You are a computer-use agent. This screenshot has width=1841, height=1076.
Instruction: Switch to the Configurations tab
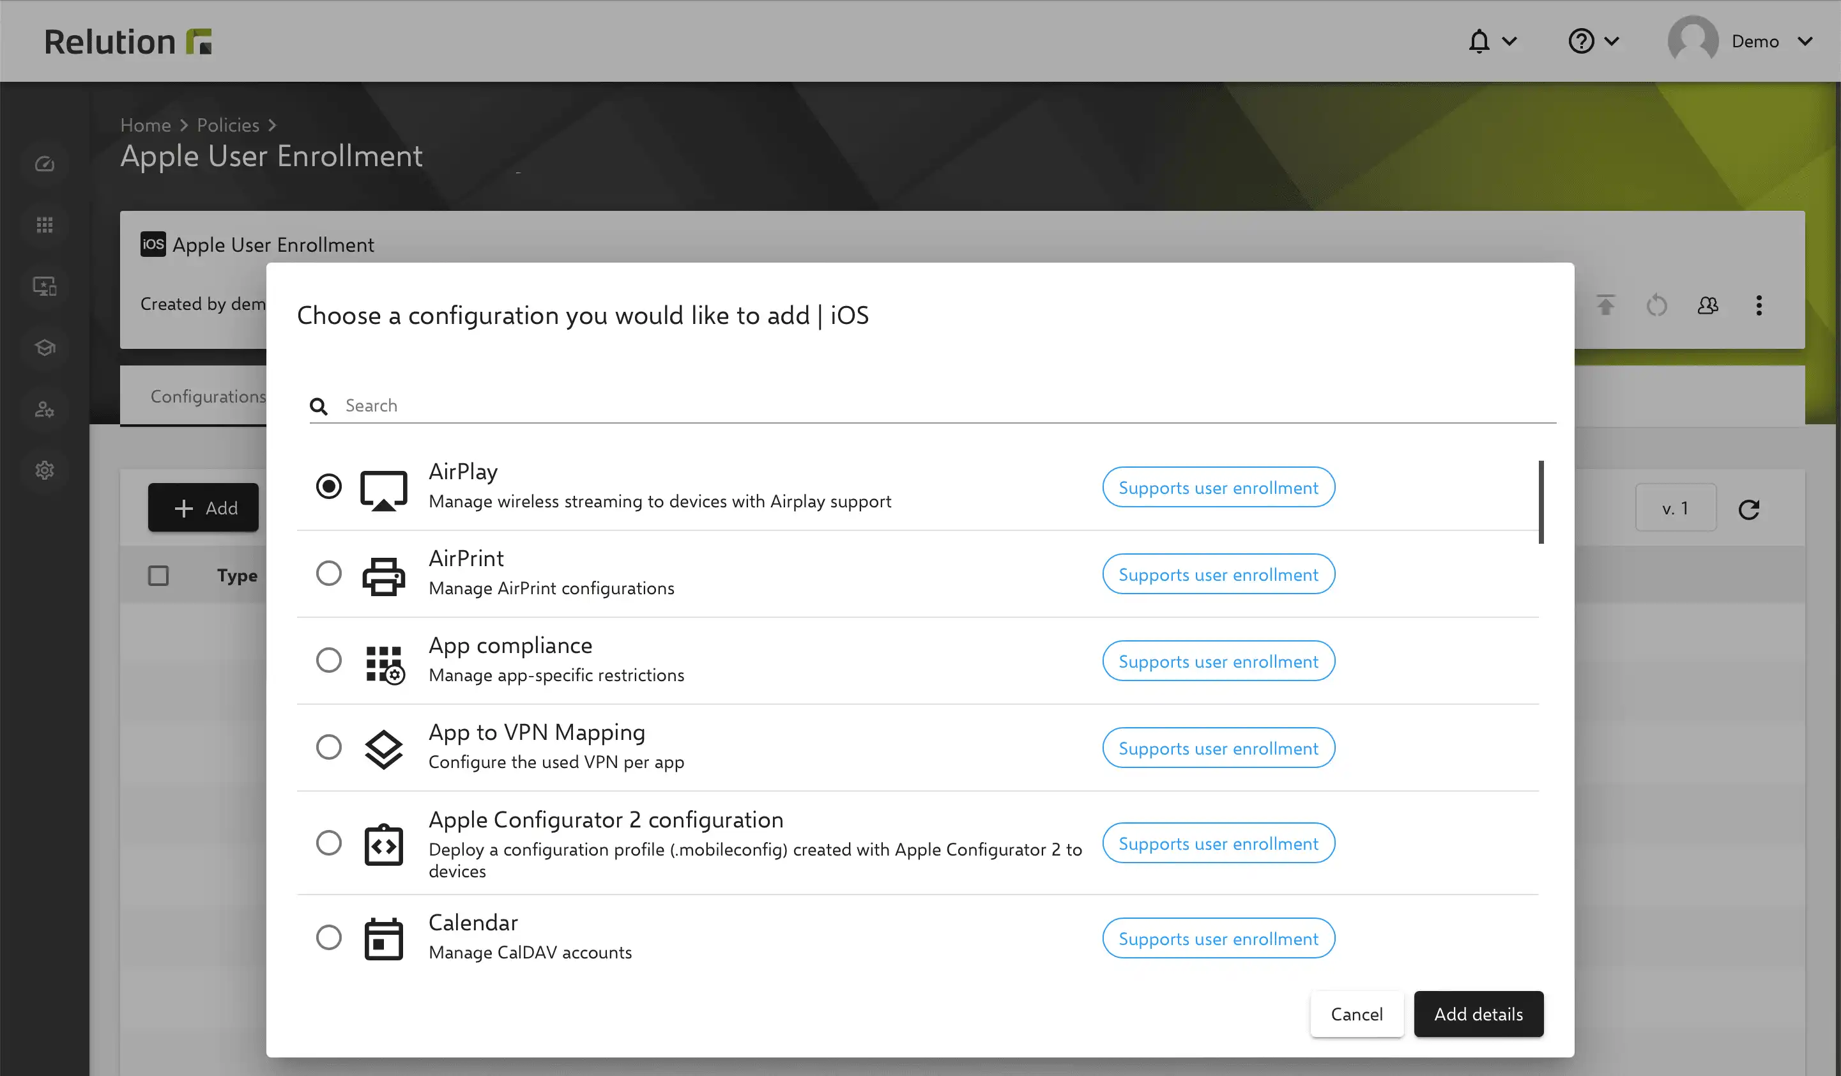pos(208,396)
